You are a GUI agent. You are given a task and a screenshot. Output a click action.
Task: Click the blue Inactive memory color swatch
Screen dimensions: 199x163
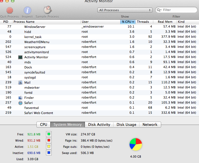[x=49, y=153]
